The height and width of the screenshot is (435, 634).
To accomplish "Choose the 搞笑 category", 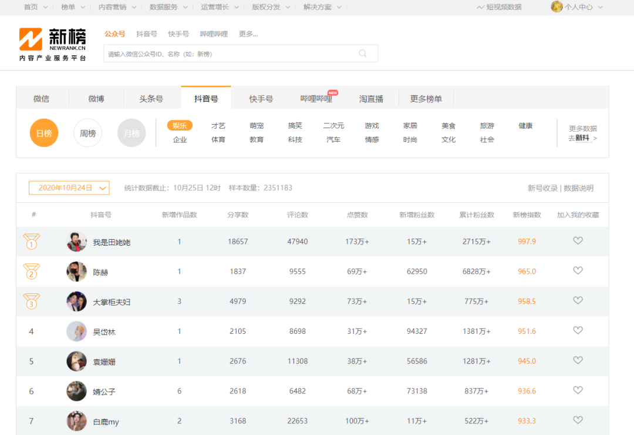I will click(295, 126).
